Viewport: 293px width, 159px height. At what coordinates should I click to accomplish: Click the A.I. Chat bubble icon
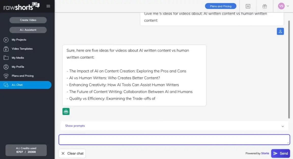point(6,85)
